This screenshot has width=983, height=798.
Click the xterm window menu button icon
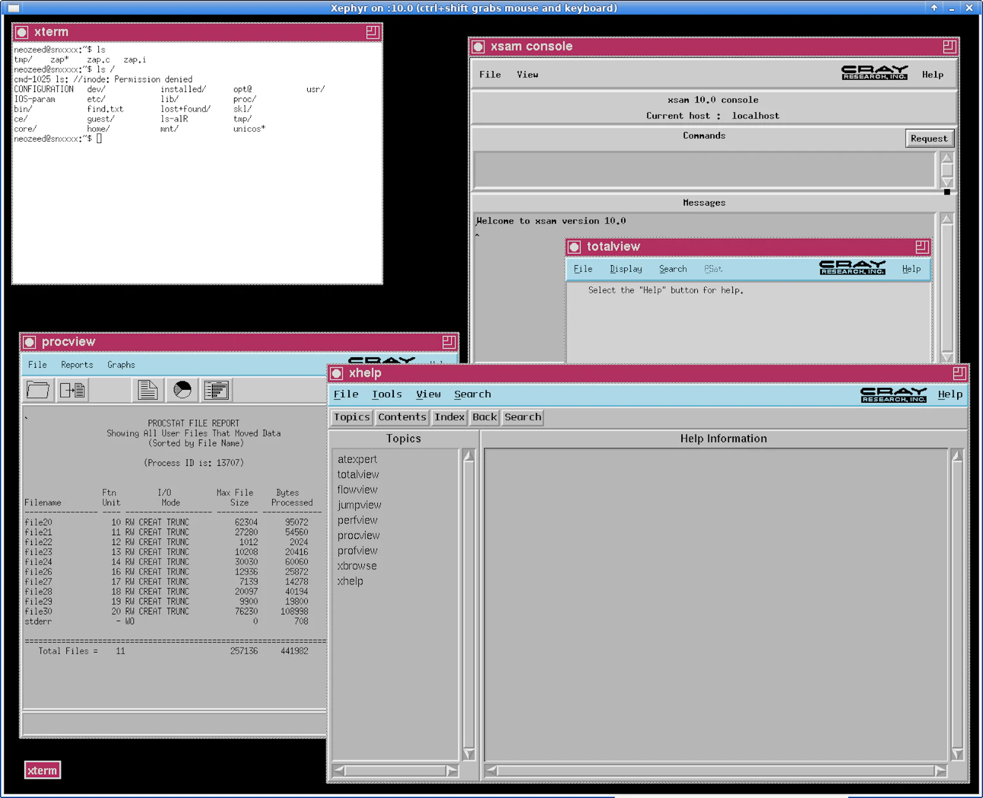(x=22, y=33)
